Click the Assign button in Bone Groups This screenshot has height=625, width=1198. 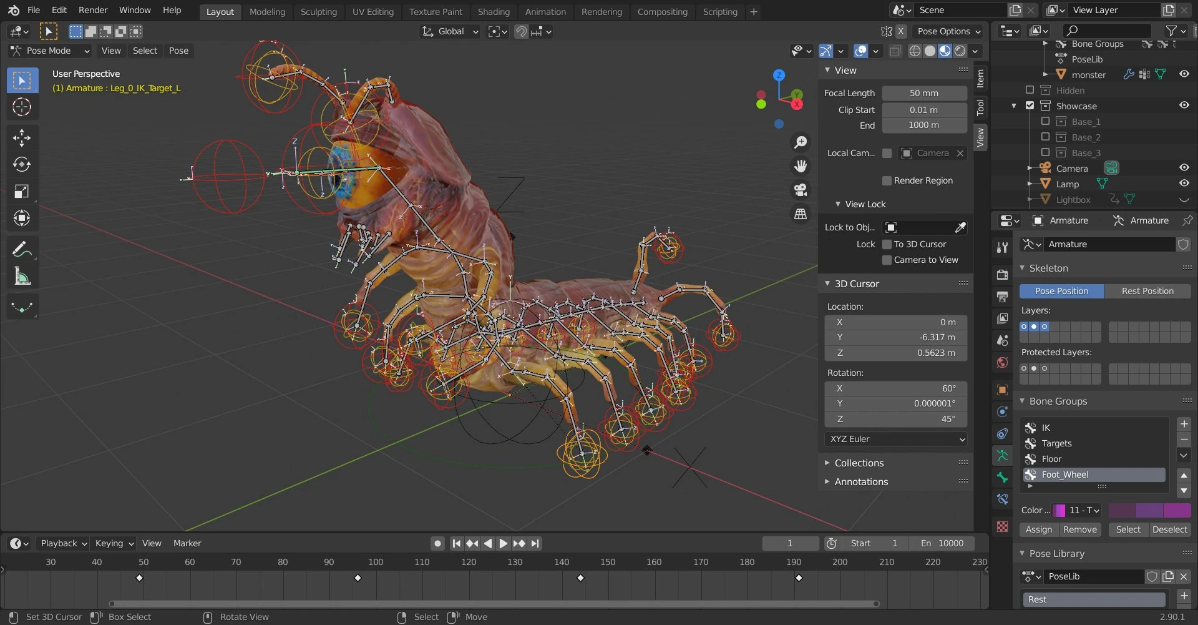(1038, 529)
